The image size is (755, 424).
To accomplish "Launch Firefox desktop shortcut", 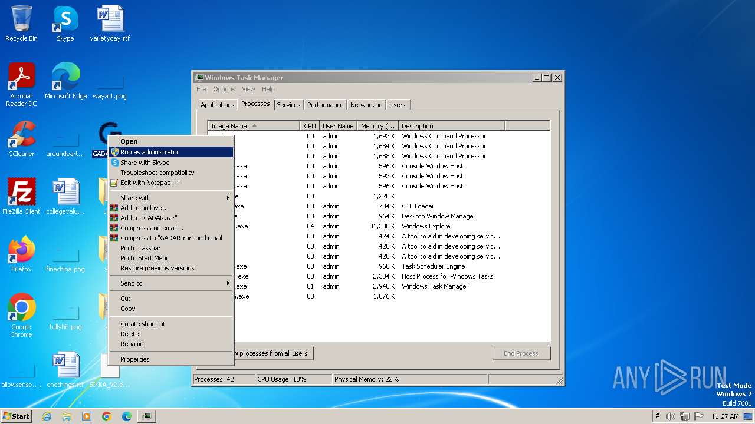I will (x=21, y=254).
